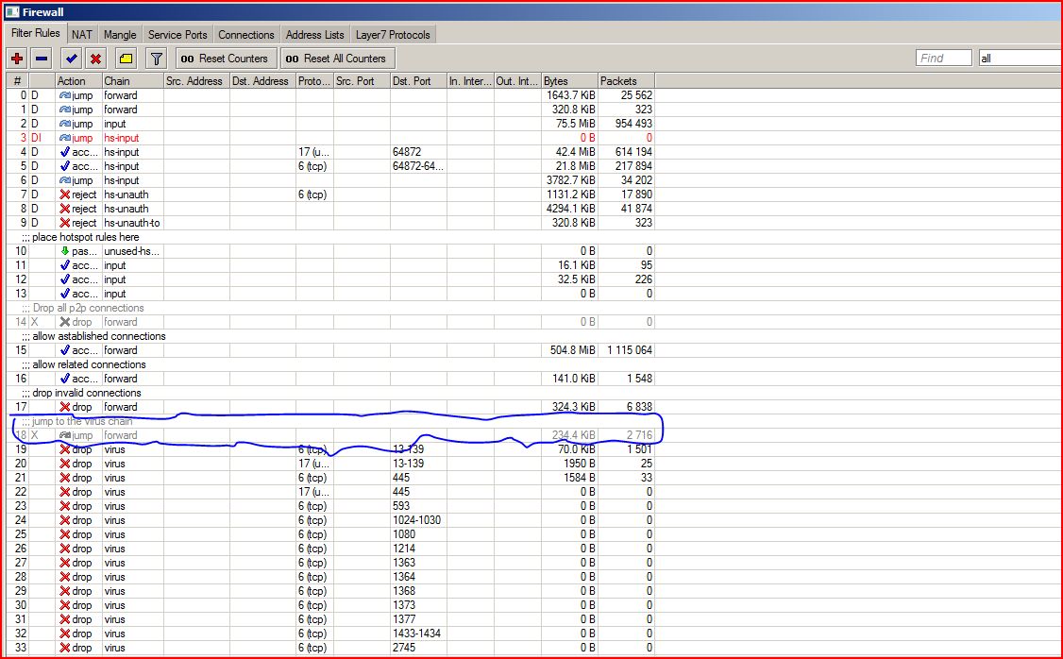This screenshot has width=1063, height=659.
Task: Click the accept icon in rule 16 forward
Action: [x=65, y=379]
